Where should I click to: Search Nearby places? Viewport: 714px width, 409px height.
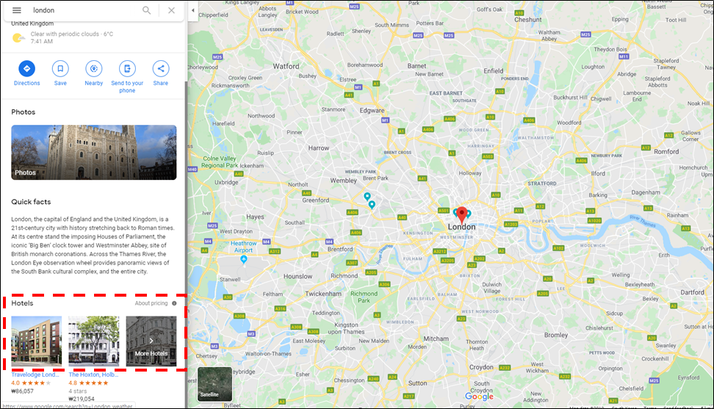click(94, 73)
